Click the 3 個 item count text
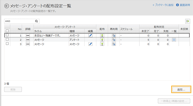This screenshot has height=106, width=193. point(7,84)
